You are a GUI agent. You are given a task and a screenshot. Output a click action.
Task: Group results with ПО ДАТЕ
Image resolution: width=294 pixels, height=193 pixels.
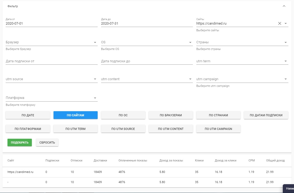pos(28,115)
